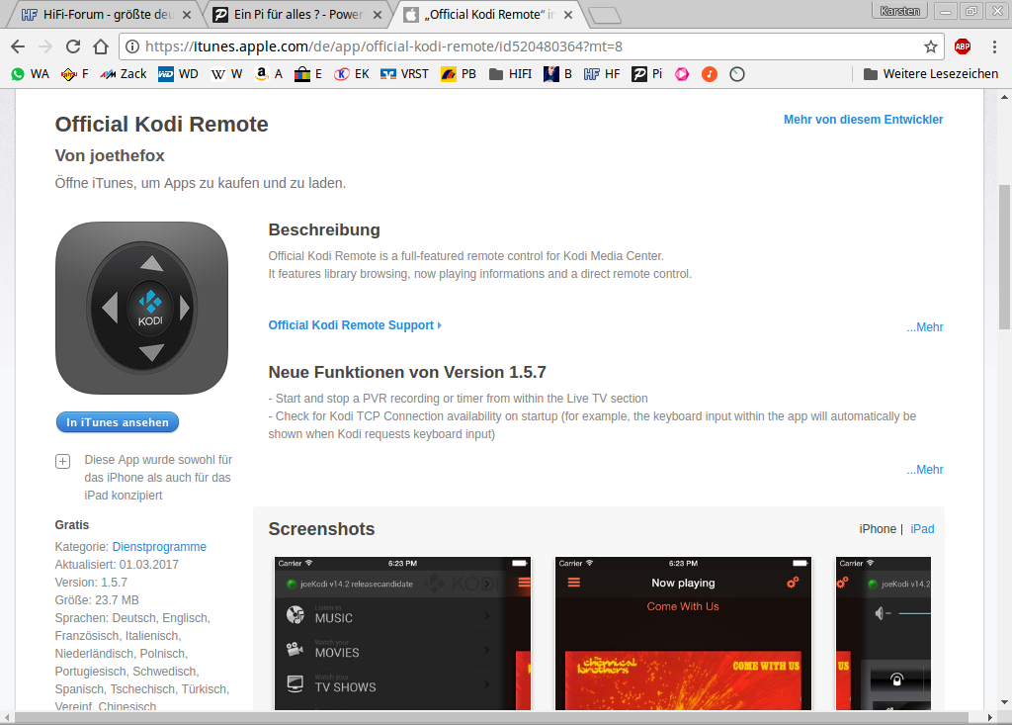Screen dimensions: 1012x725
Task: Open the Amazon bookmark in bookmarks bar
Action: point(268,74)
